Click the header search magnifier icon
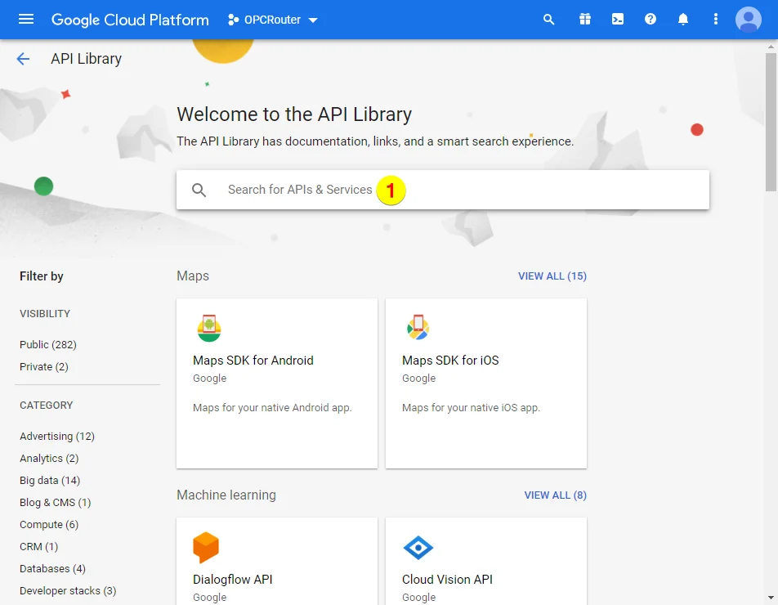This screenshot has height=605, width=778. 548,20
